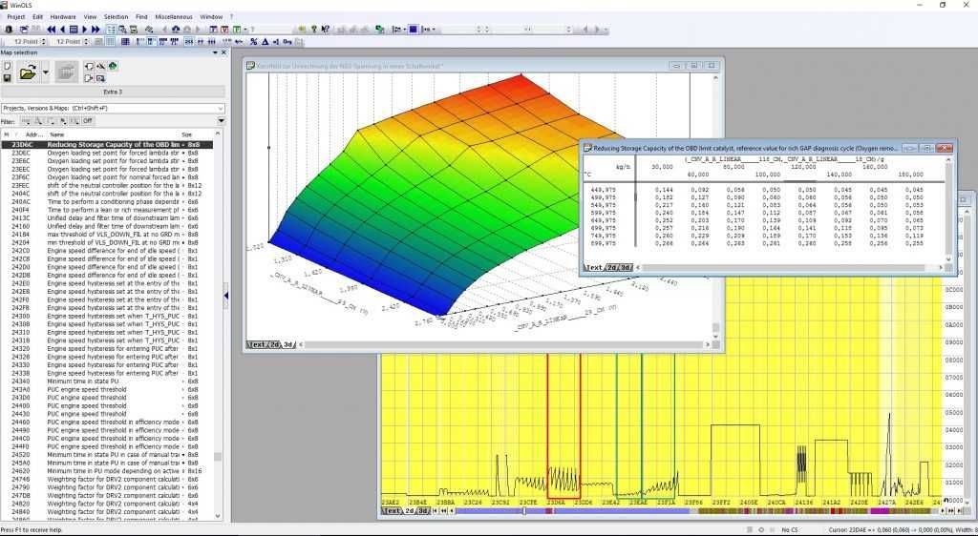Click the green P project toolbar icon
Viewport: 978px width, 536px height.
(237, 30)
